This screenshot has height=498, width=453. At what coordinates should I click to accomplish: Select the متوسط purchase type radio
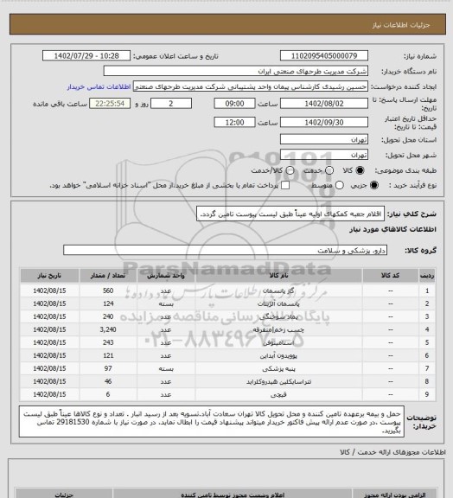pos(340,185)
